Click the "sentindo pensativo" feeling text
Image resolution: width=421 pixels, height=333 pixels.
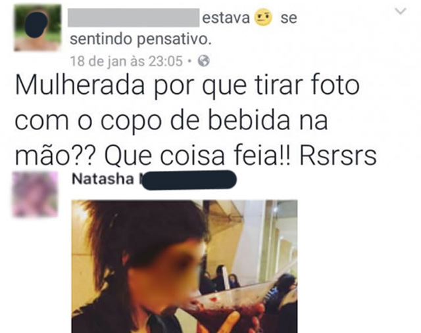pos(140,39)
